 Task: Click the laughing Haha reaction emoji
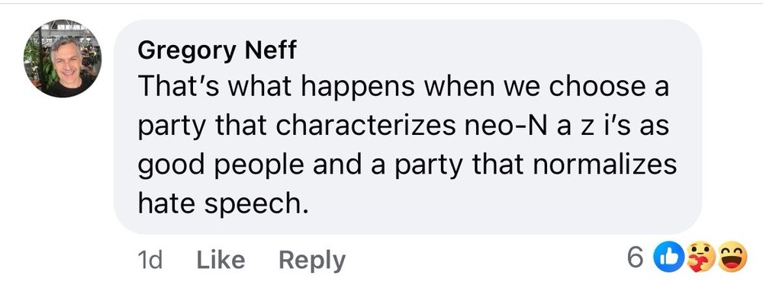coord(732,257)
